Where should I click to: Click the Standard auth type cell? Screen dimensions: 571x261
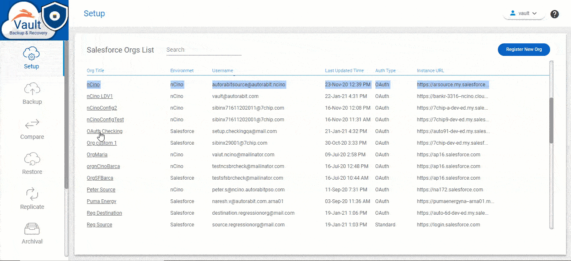(385, 225)
